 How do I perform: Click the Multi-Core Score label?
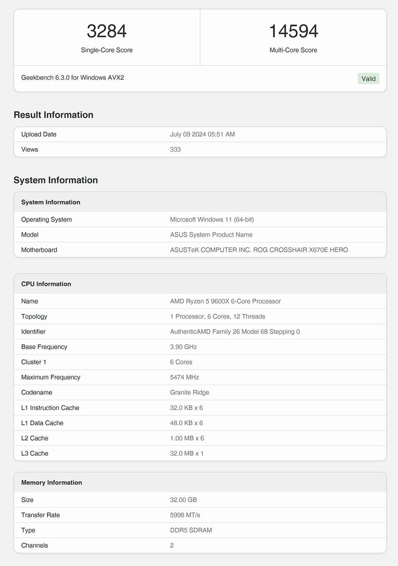click(293, 50)
